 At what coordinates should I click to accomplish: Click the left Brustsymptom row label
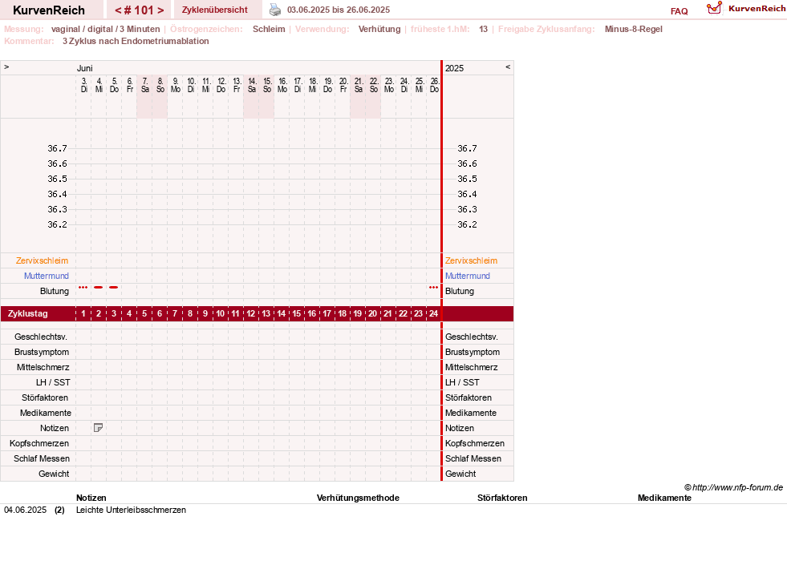pyautogui.click(x=42, y=352)
